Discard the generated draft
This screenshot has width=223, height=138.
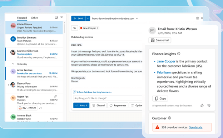[x=98, y=105]
